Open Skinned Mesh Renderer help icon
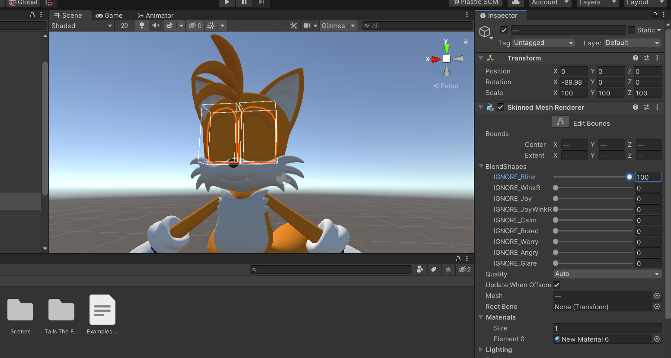 tap(635, 107)
